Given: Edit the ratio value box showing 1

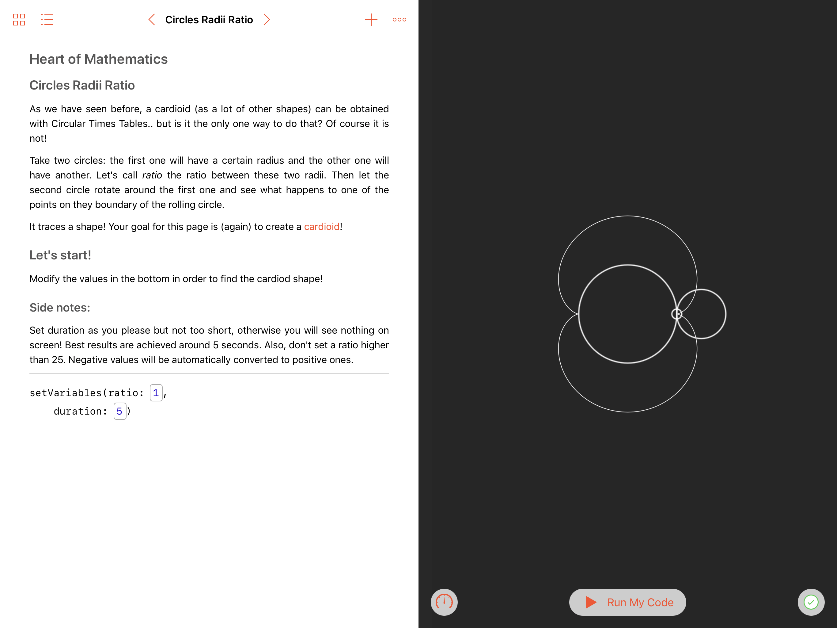Looking at the screenshot, I should [x=156, y=393].
